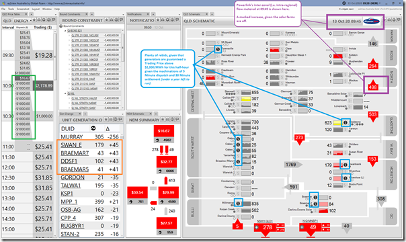406x242 pixels.
Task: Select the $2,178.89 trading price cell
Action: (44, 85)
